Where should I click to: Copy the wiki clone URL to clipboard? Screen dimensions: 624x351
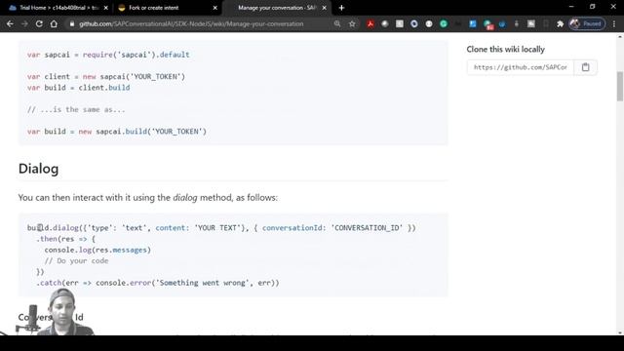pos(585,67)
